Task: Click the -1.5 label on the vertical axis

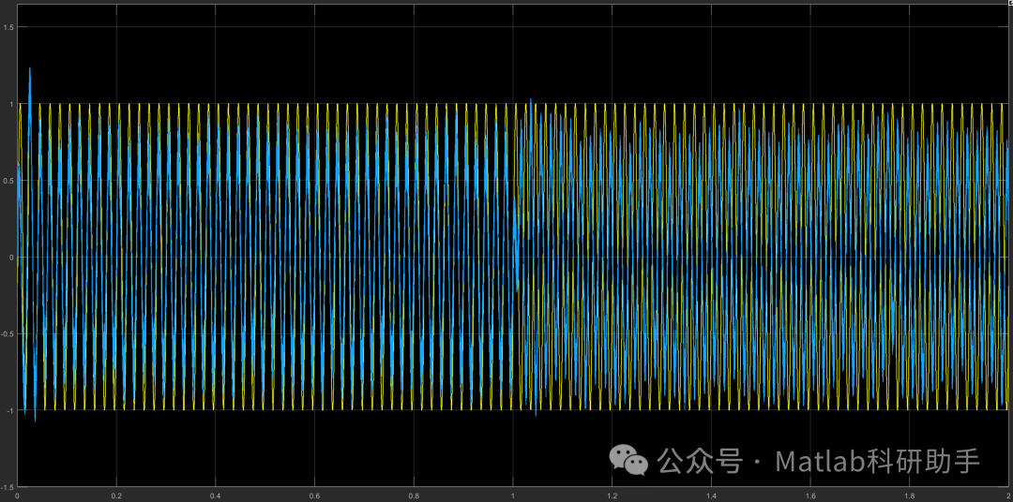Action: [8, 486]
